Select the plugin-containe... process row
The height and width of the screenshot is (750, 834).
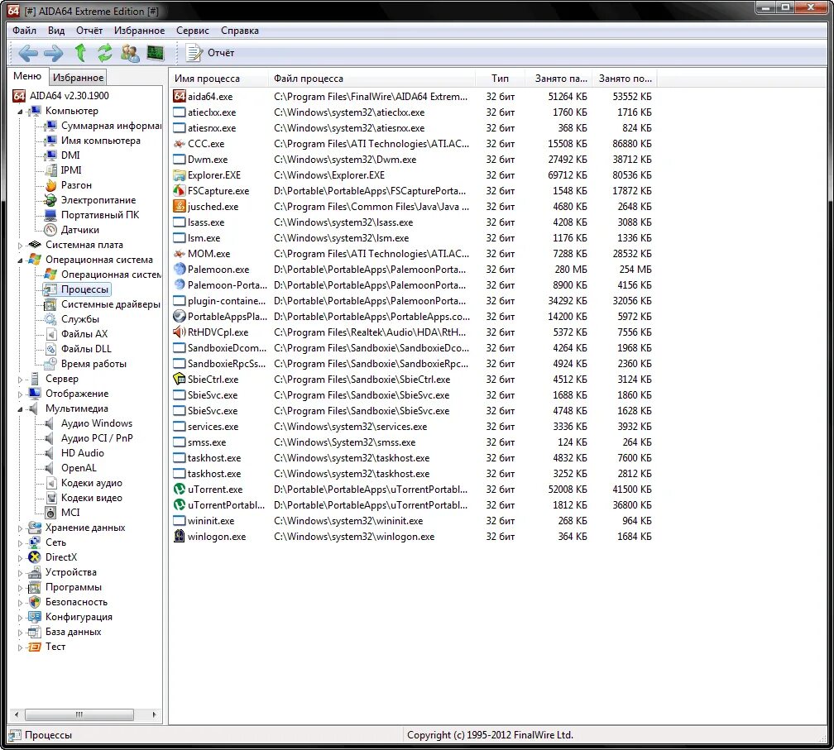412,301
